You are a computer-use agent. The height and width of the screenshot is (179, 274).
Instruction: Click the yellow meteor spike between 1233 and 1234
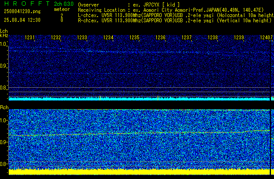(100, 98)
